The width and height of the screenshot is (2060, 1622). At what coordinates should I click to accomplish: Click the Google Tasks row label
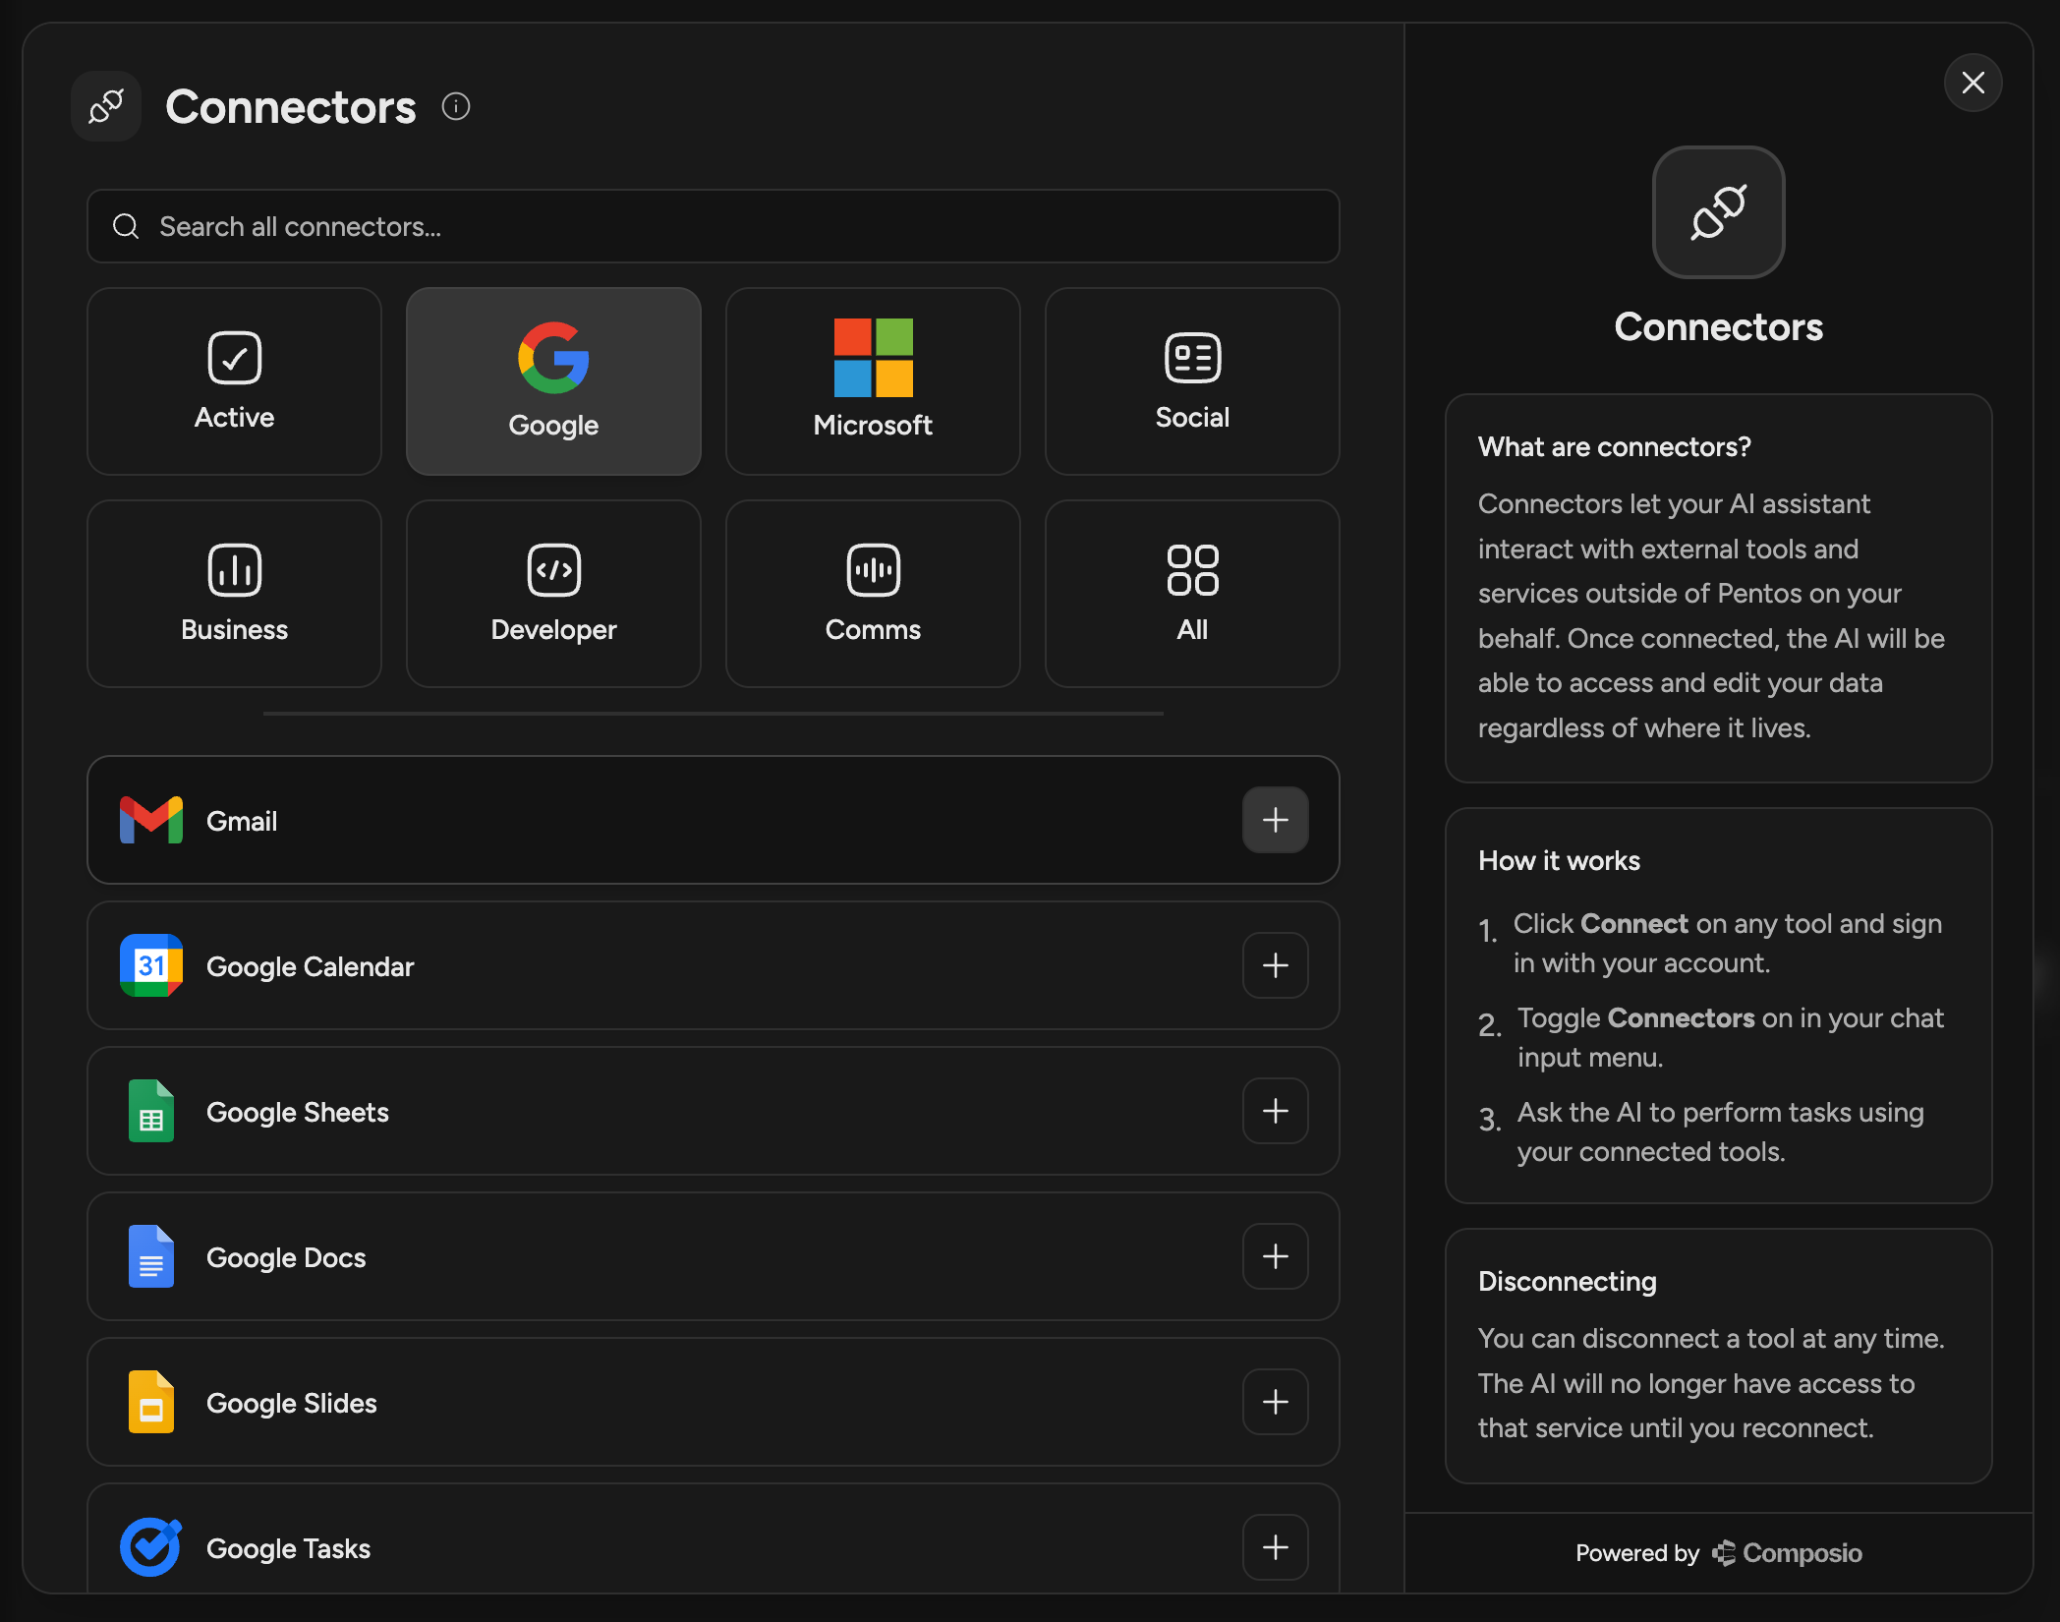pos(289,1548)
